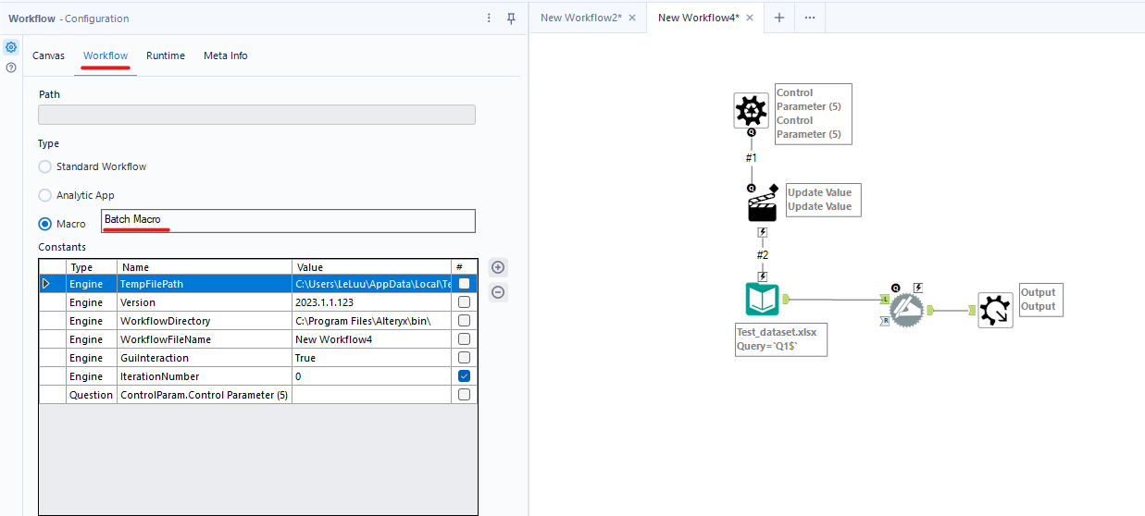This screenshot has height=516, width=1145.
Task: Switch to the Runtime tab
Action: click(x=166, y=55)
